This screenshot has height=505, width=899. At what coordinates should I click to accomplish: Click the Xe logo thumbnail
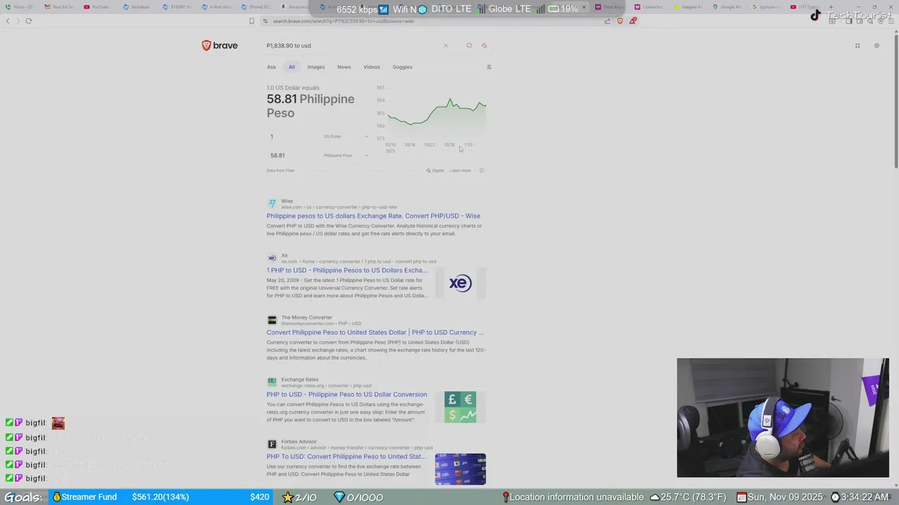460,283
